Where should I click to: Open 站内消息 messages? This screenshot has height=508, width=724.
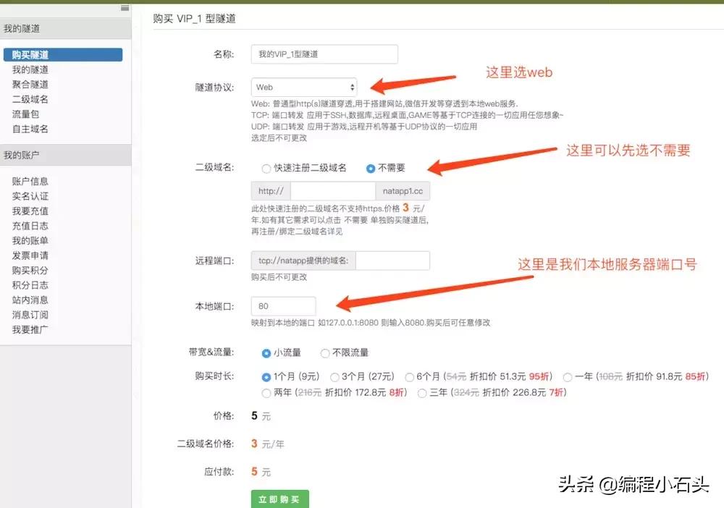pyautogui.click(x=29, y=300)
